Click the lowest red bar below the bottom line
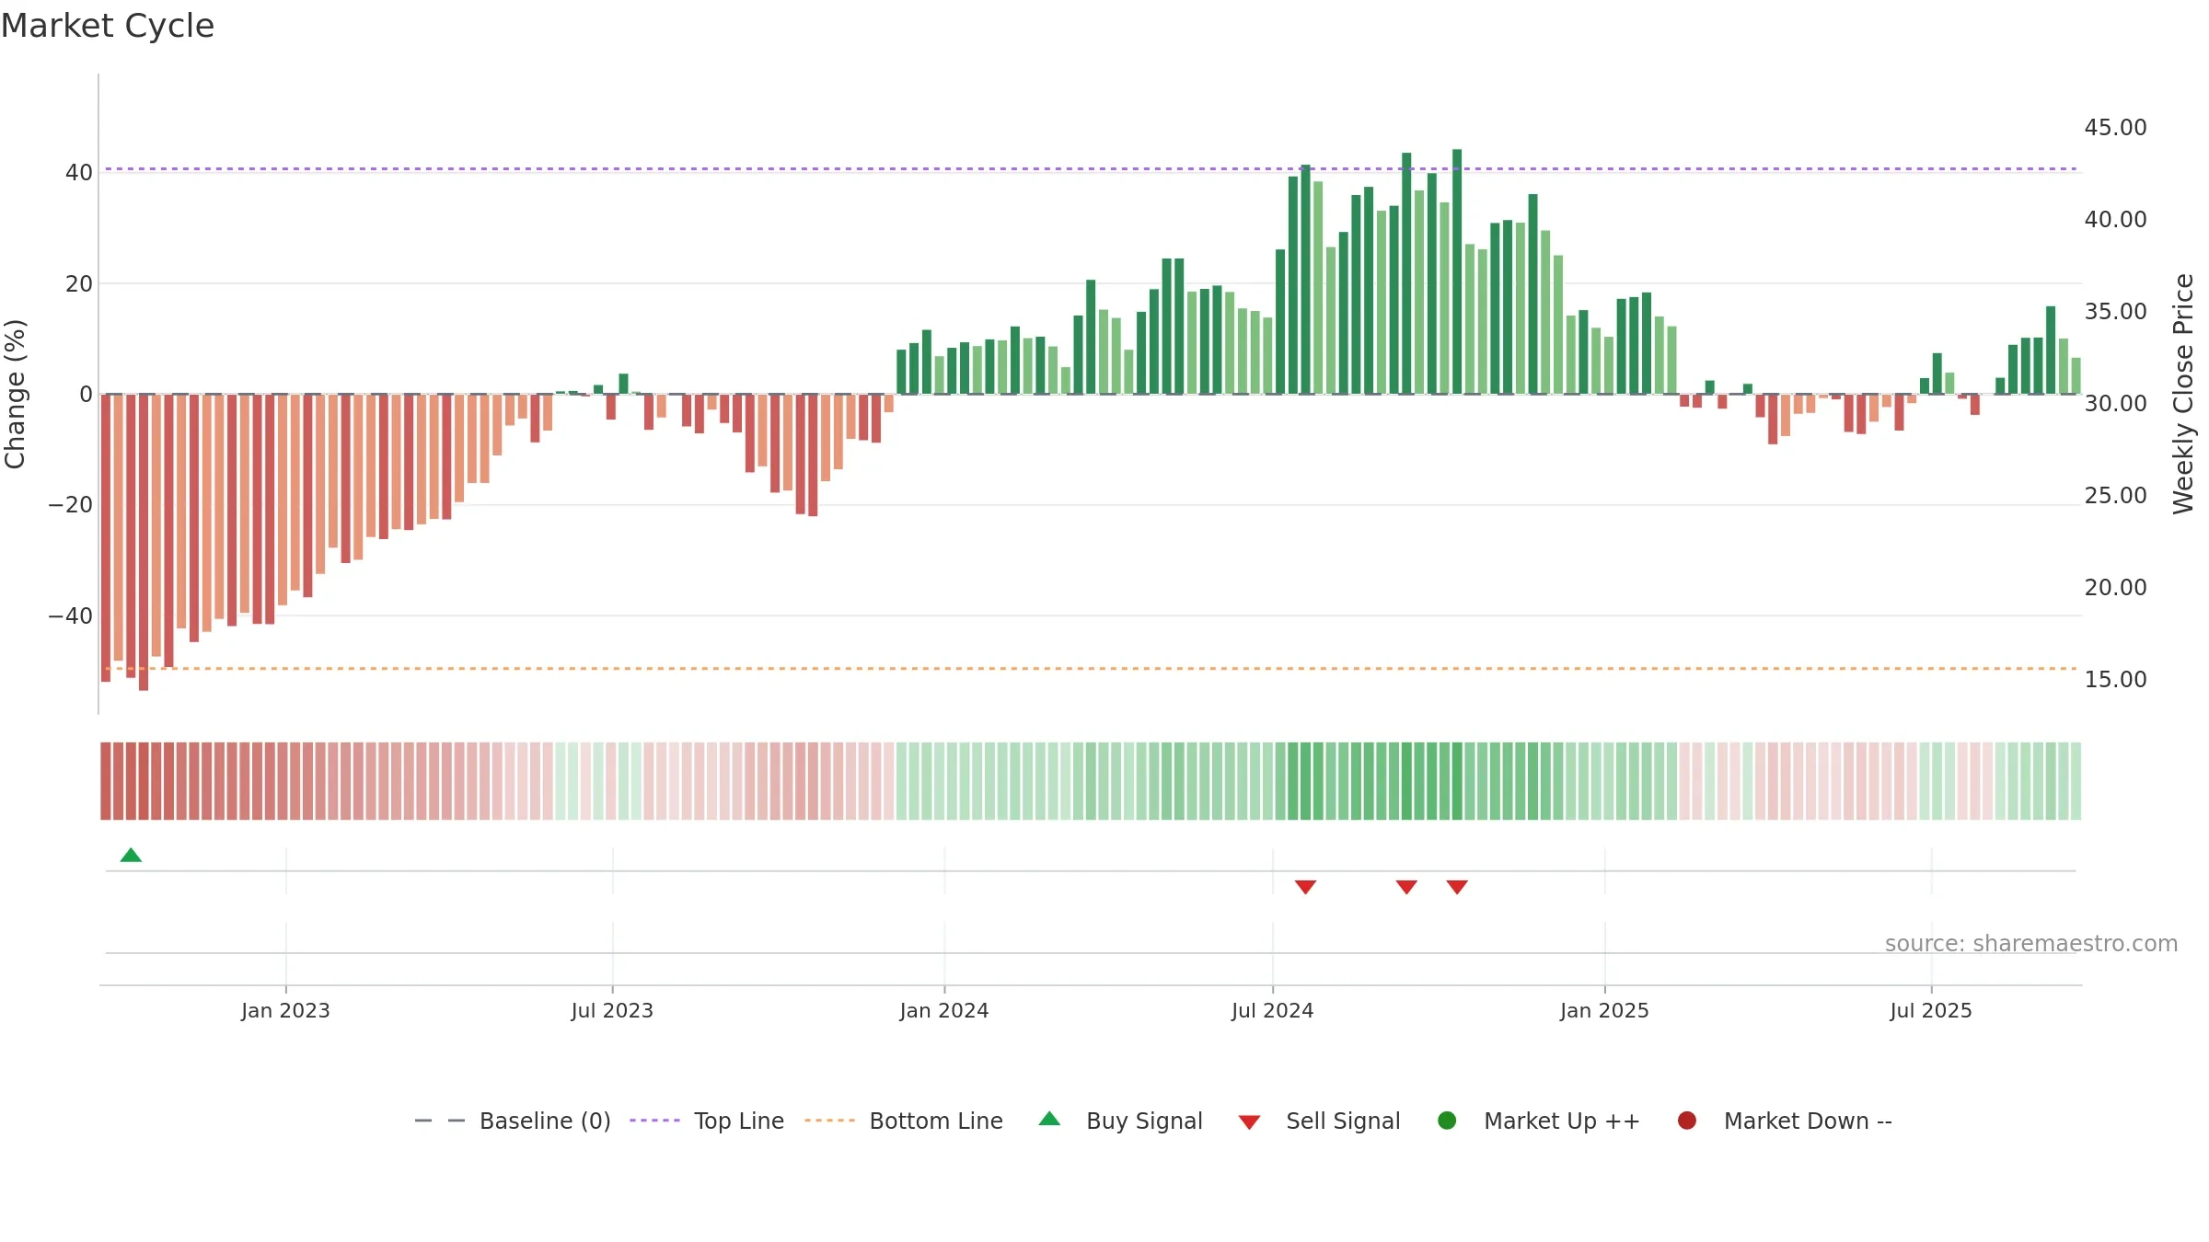This screenshot has height=1242, width=2209. (144, 542)
